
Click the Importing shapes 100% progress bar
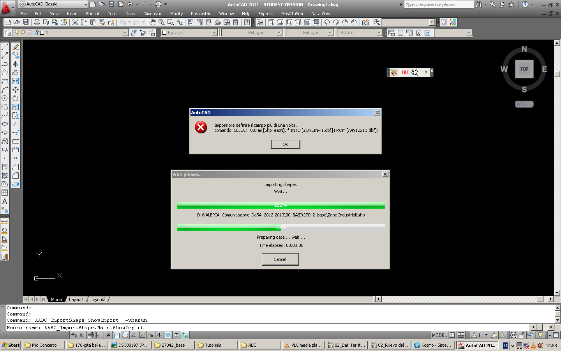(281, 205)
